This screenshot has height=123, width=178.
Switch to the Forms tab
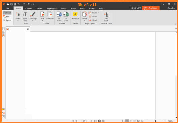[64, 9]
